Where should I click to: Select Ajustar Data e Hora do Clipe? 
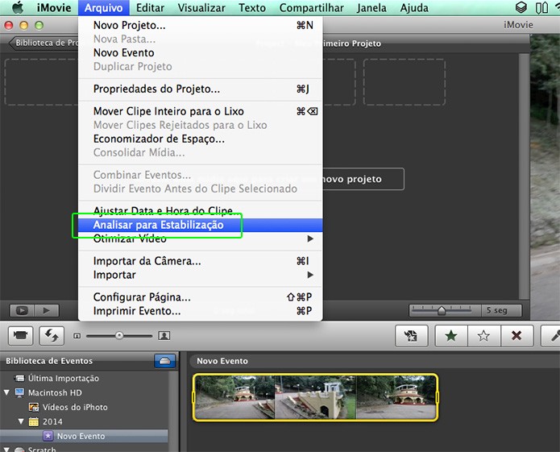click(x=201, y=211)
